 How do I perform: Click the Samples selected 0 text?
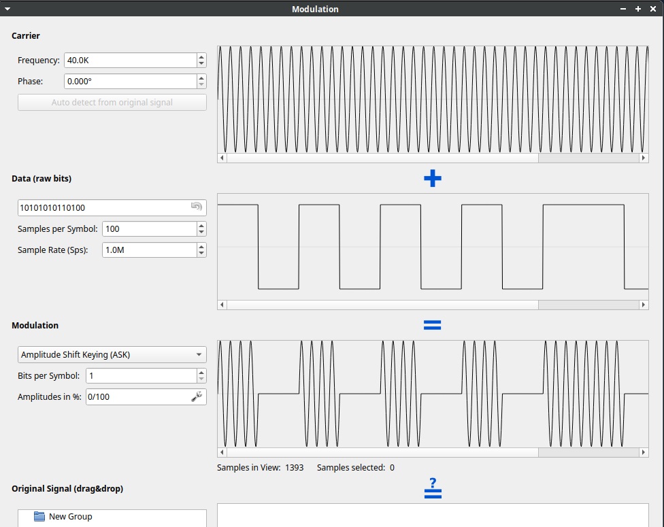point(356,467)
